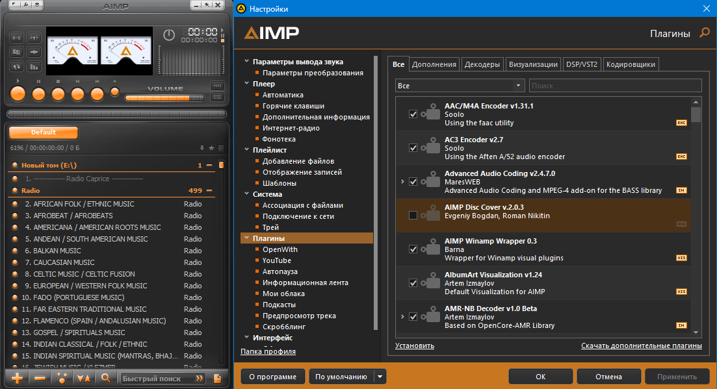Expand the Advanced Audio Coding plugin entry
The width and height of the screenshot is (717, 389).
coord(402,182)
